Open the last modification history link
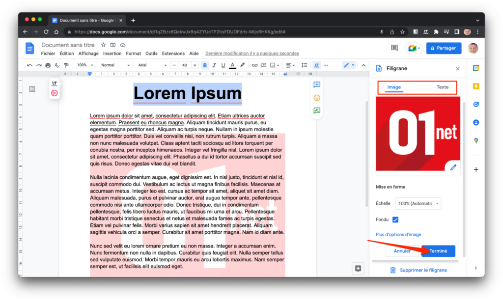The image size is (503, 301). [x=252, y=54]
